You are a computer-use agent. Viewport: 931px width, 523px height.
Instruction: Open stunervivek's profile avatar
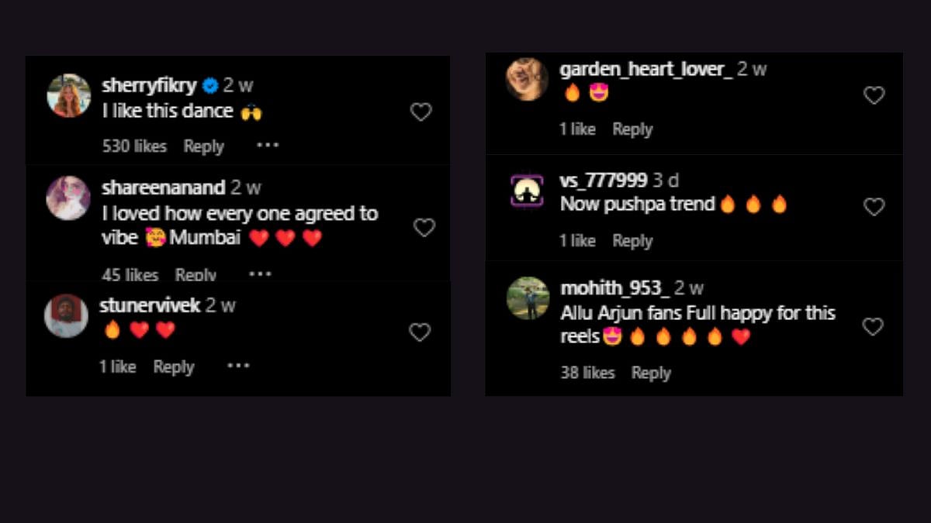[66, 315]
